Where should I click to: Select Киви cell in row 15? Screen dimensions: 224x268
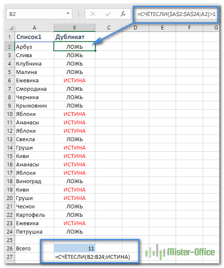34,156
